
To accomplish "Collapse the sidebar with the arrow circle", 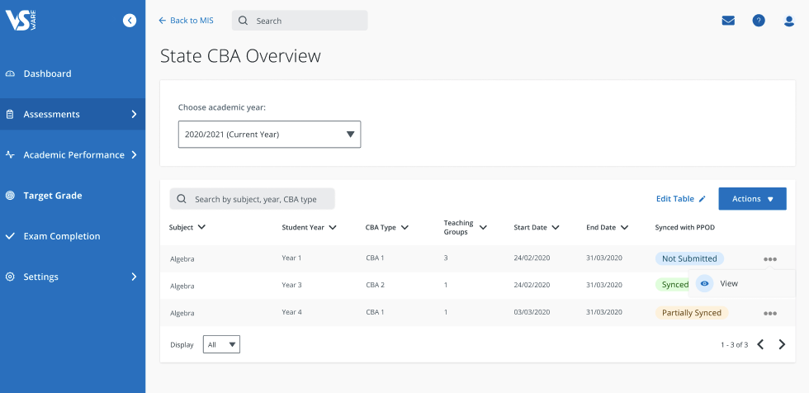I will point(130,20).
